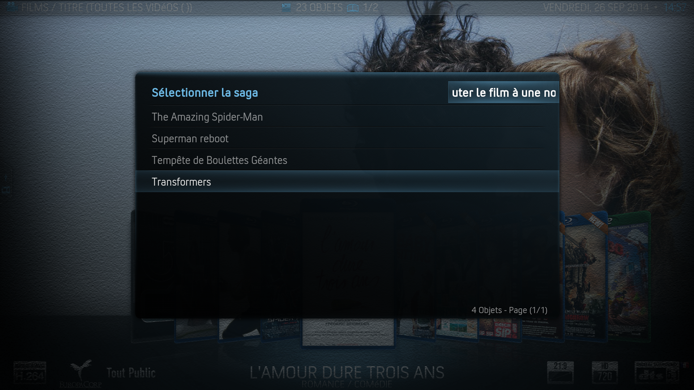Choose Tempête de Boulettes Géantes saga
This screenshot has height=390, width=694.
pos(347,160)
